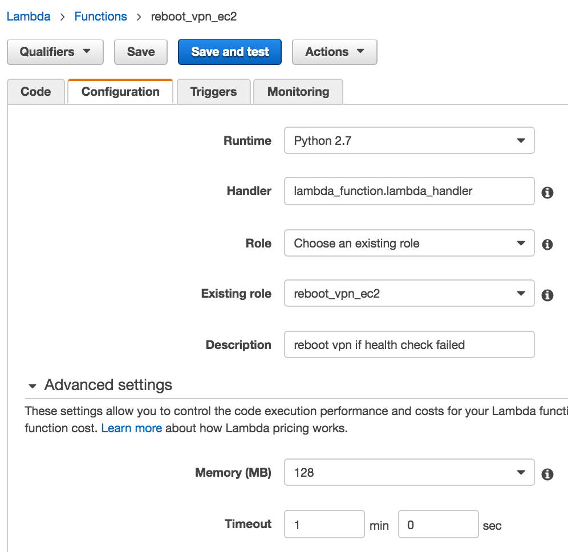Collapse the Advanced settings section

coord(33,385)
